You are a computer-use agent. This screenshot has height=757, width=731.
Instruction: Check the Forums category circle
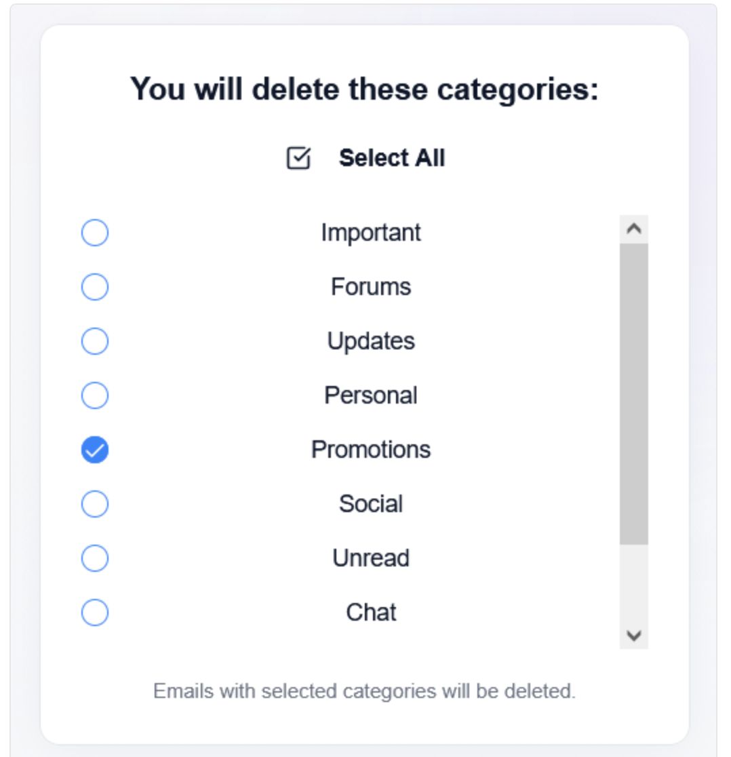95,287
